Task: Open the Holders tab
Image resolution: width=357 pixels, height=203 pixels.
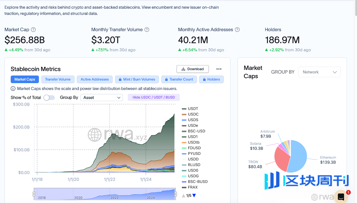Action: click(211, 79)
